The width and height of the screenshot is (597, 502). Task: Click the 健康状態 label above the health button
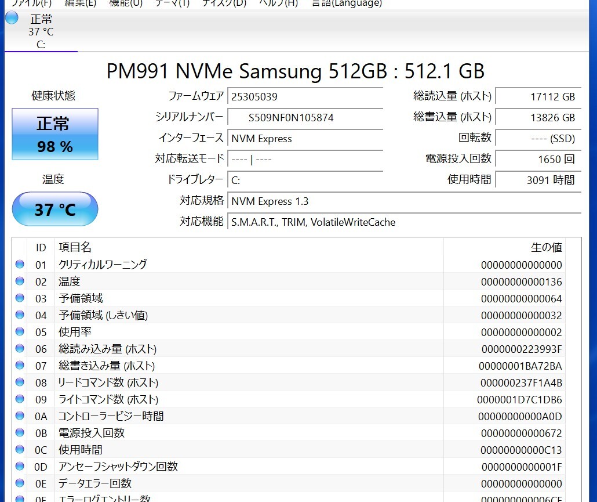point(53,95)
